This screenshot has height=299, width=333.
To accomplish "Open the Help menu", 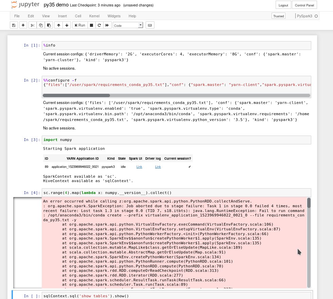I will (132, 16).
